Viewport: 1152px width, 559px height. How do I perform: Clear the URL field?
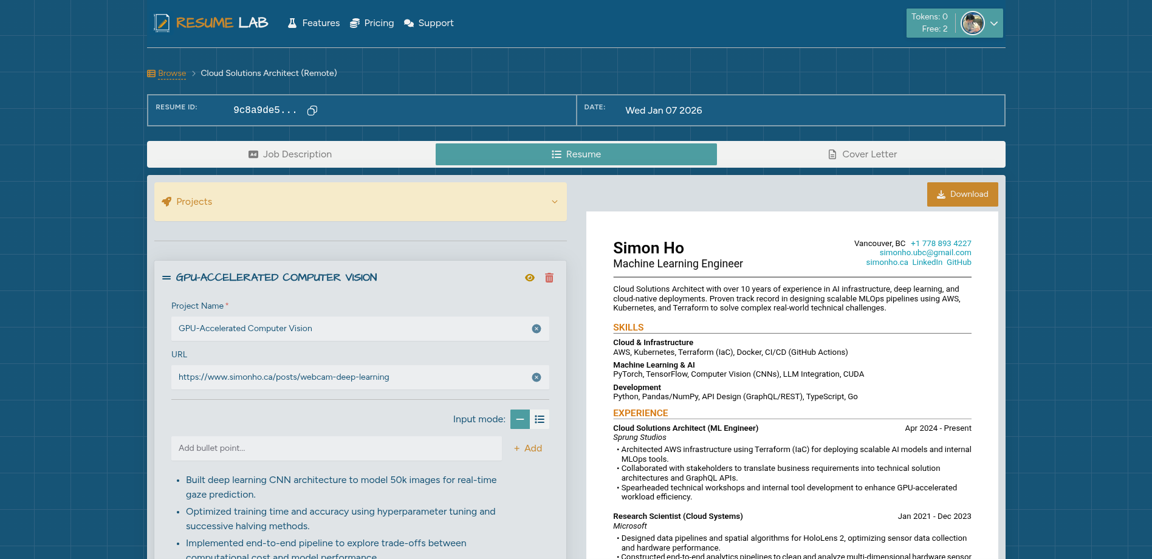[x=536, y=377]
